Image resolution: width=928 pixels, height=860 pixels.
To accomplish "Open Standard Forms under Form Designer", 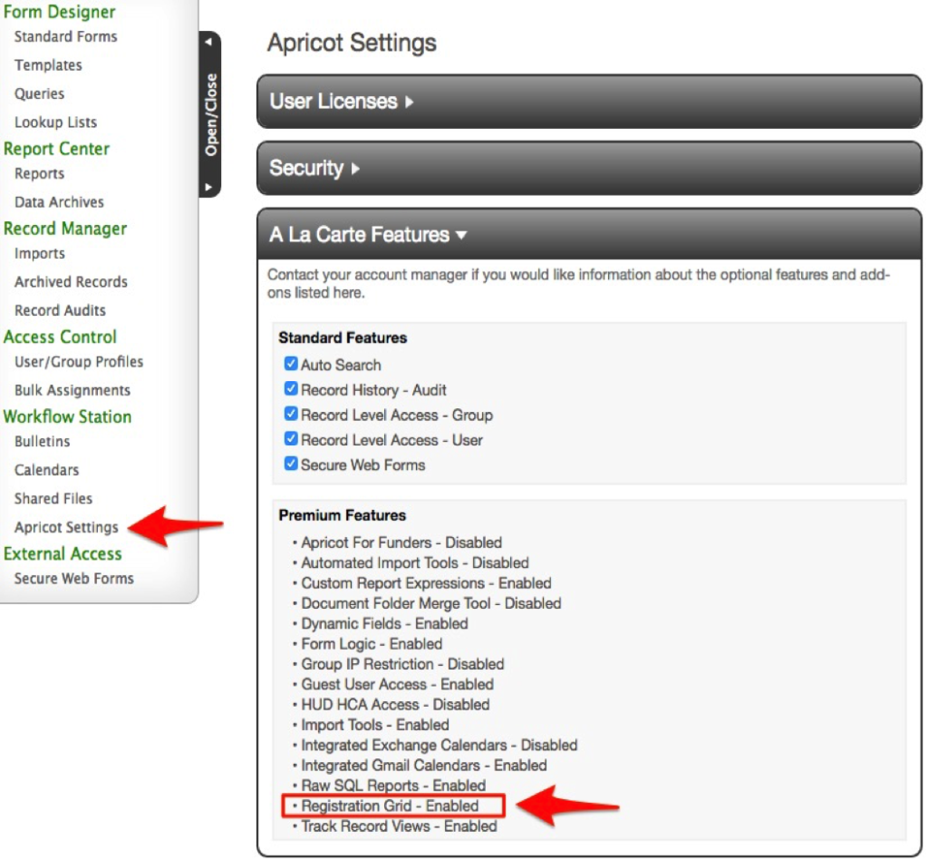I will tap(65, 36).
